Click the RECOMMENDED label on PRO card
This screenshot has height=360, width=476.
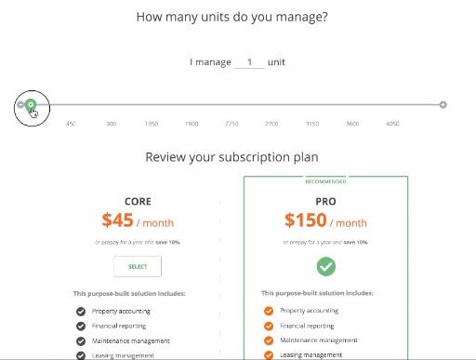[325, 181]
